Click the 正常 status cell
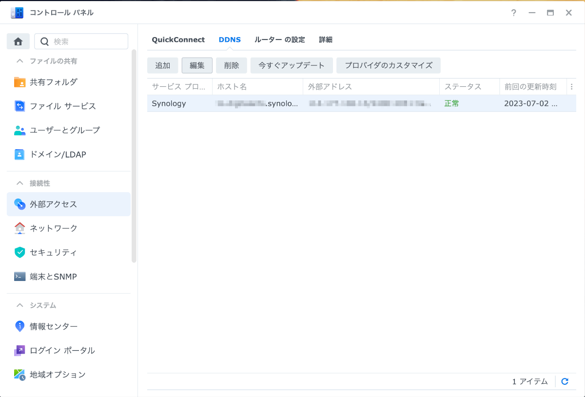This screenshot has height=397, width=585. pos(469,103)
